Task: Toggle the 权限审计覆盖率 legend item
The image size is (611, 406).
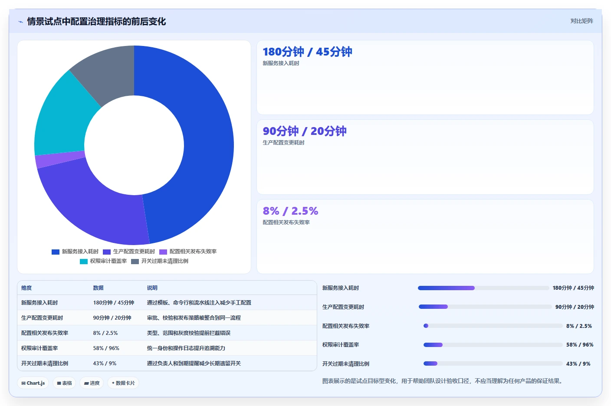Action: pos(103,261)
